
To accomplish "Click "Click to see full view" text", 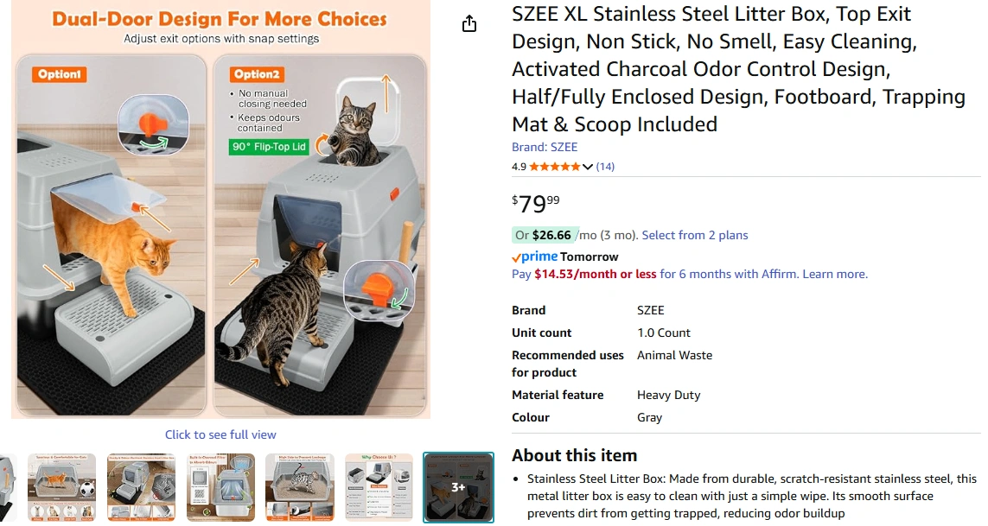I will 220,434.
